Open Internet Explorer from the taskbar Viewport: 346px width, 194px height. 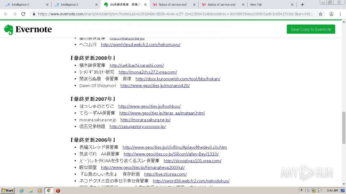(x=21, y=190)
